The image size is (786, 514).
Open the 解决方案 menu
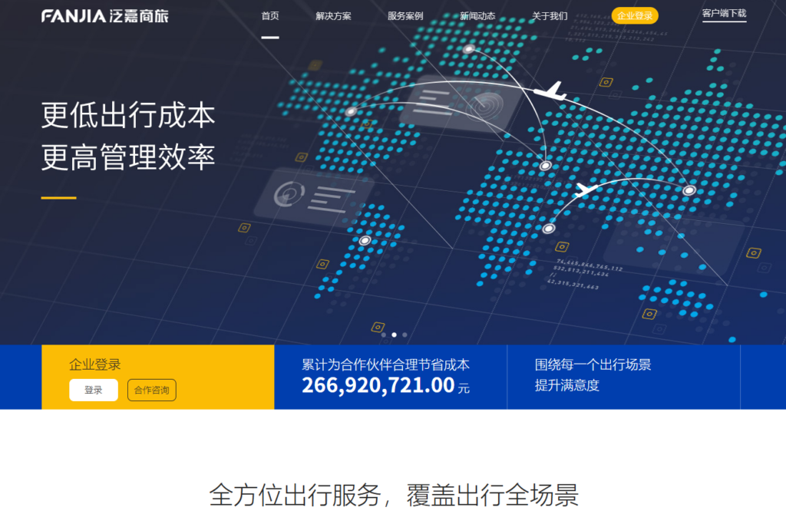(332, 15)
